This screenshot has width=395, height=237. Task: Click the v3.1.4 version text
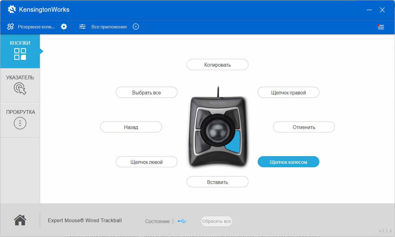pyautogui.click(x=385, y=231)
